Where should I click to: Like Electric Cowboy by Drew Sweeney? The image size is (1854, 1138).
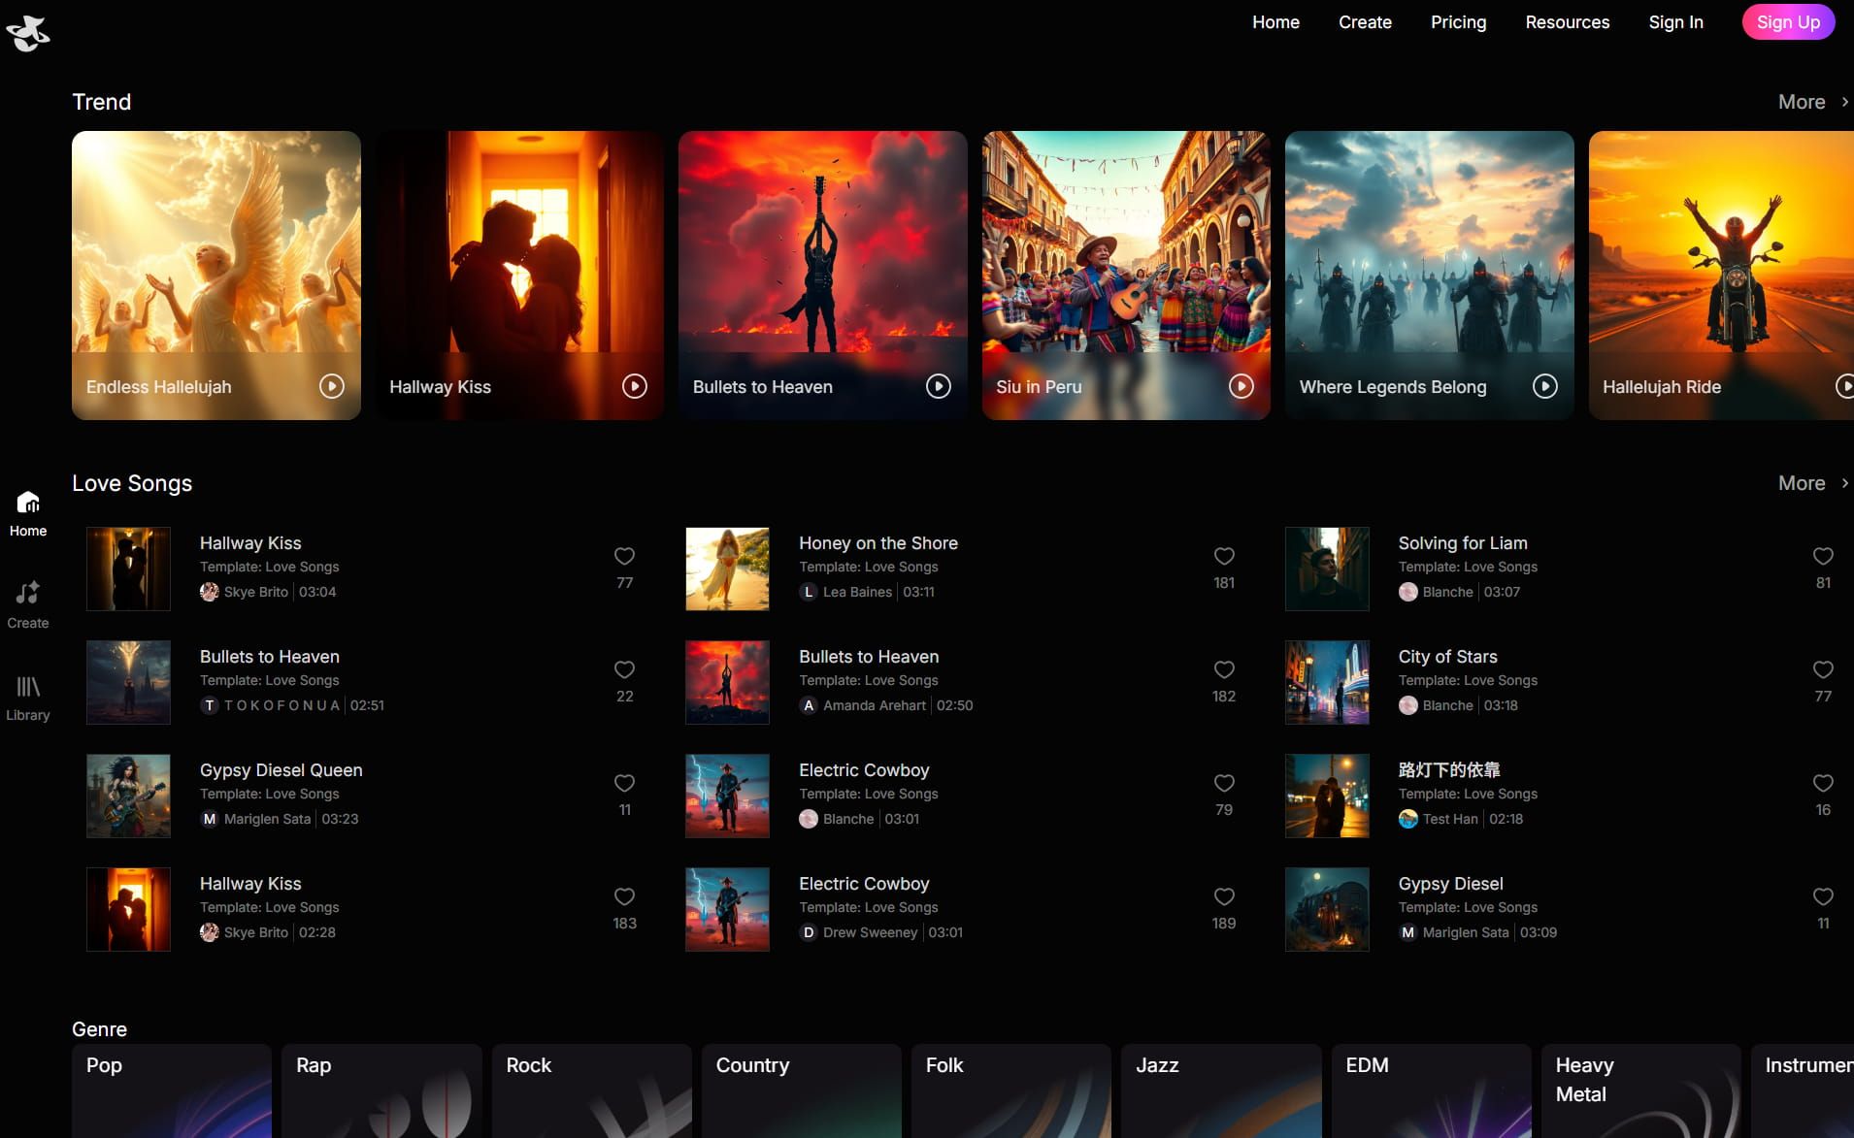(1224, 896)
